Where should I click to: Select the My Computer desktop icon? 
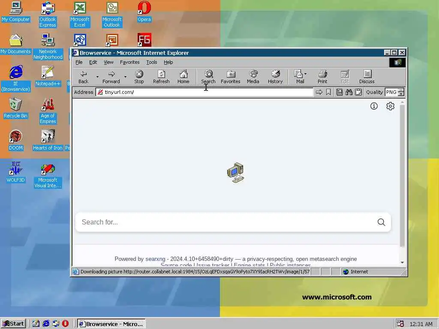point(16,12)
